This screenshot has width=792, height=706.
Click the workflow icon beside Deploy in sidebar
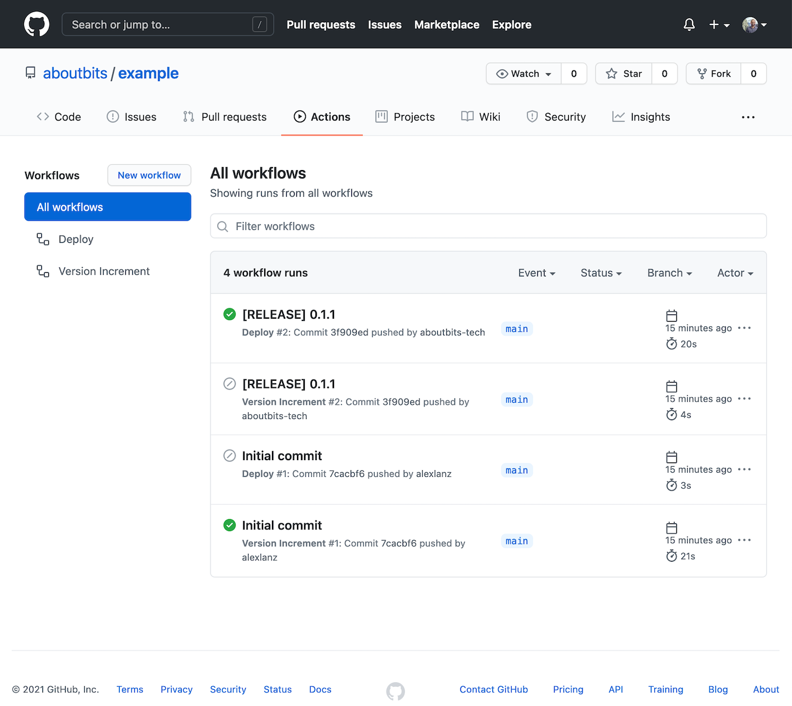[x=42, y=239]
